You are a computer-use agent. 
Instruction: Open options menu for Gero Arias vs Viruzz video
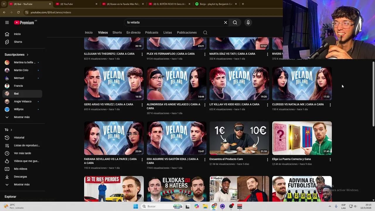(142, 105)
